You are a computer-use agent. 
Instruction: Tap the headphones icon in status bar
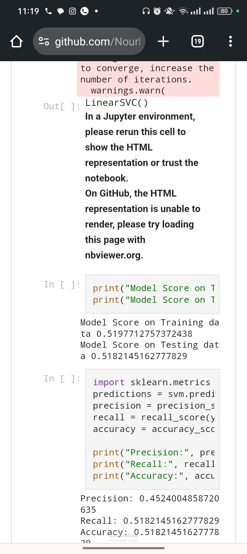[x=146, y=11]
